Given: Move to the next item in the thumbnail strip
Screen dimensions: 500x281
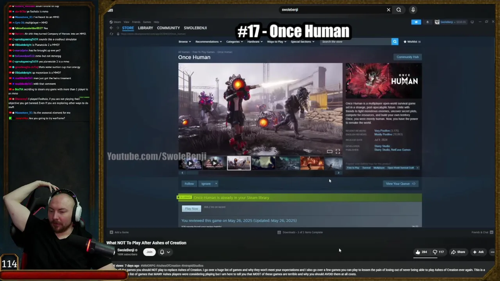Looking at the screenshot, I should coord(338,173).
